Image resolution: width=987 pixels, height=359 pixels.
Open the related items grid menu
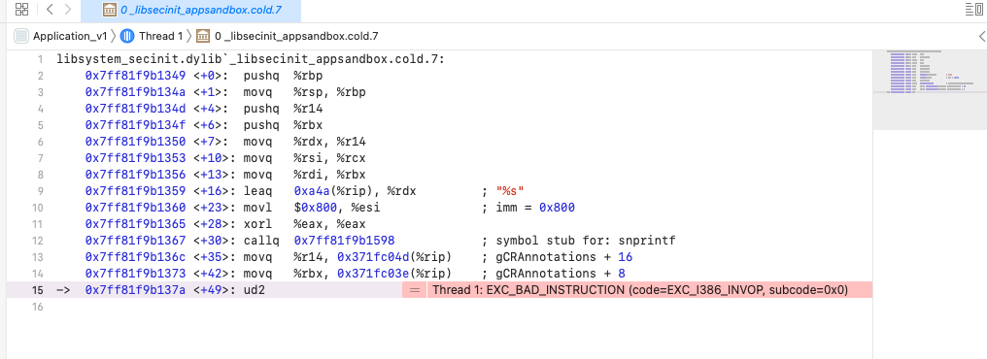coord(22,9)
